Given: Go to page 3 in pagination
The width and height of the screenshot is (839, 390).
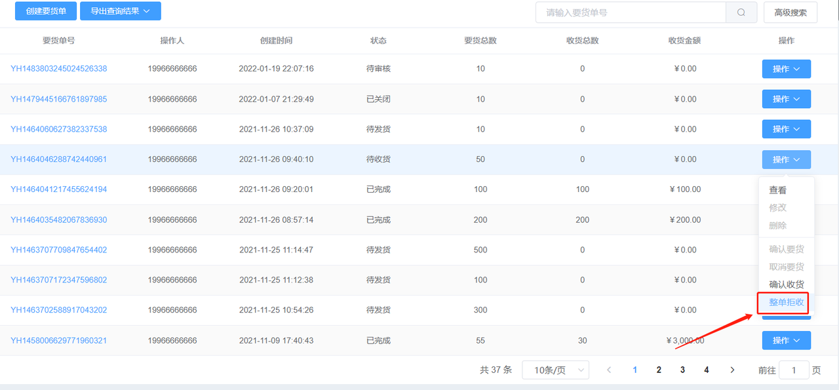Looking at the screenshot, I should (682, 370).
